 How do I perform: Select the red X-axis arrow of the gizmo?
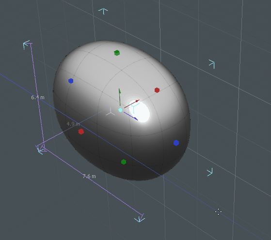click(132, 104)
